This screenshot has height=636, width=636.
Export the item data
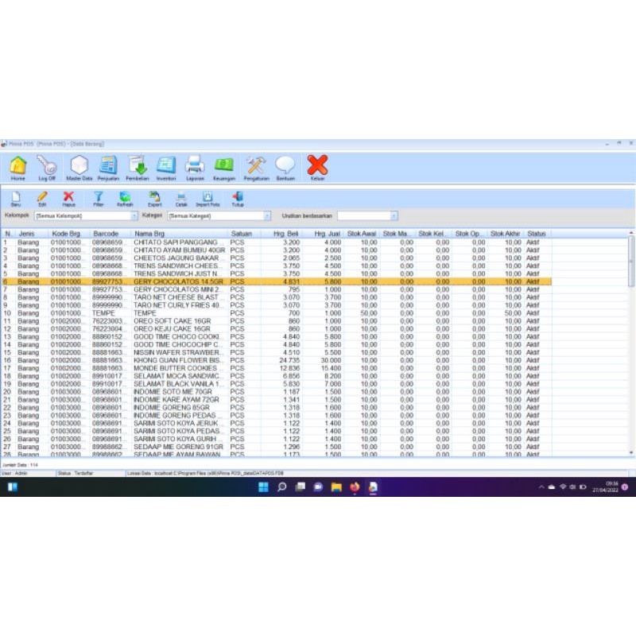[x=154, y=199]
